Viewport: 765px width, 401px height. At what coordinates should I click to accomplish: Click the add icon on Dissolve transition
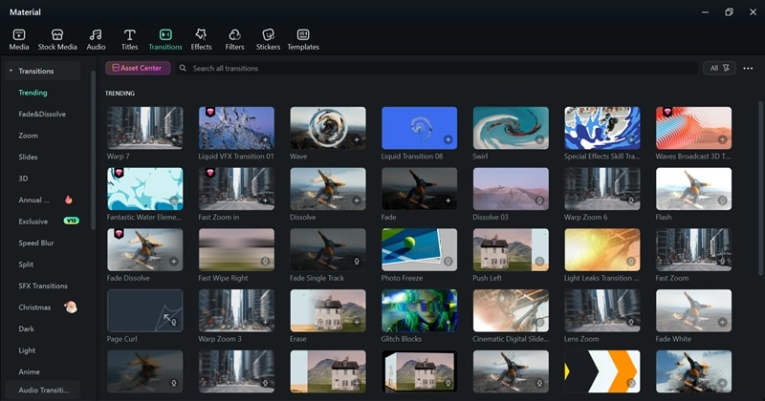[357, 200]
